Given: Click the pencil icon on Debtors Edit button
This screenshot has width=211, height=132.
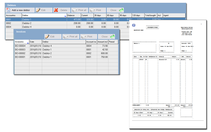Looking at the screenshot, I should point(38,10).
